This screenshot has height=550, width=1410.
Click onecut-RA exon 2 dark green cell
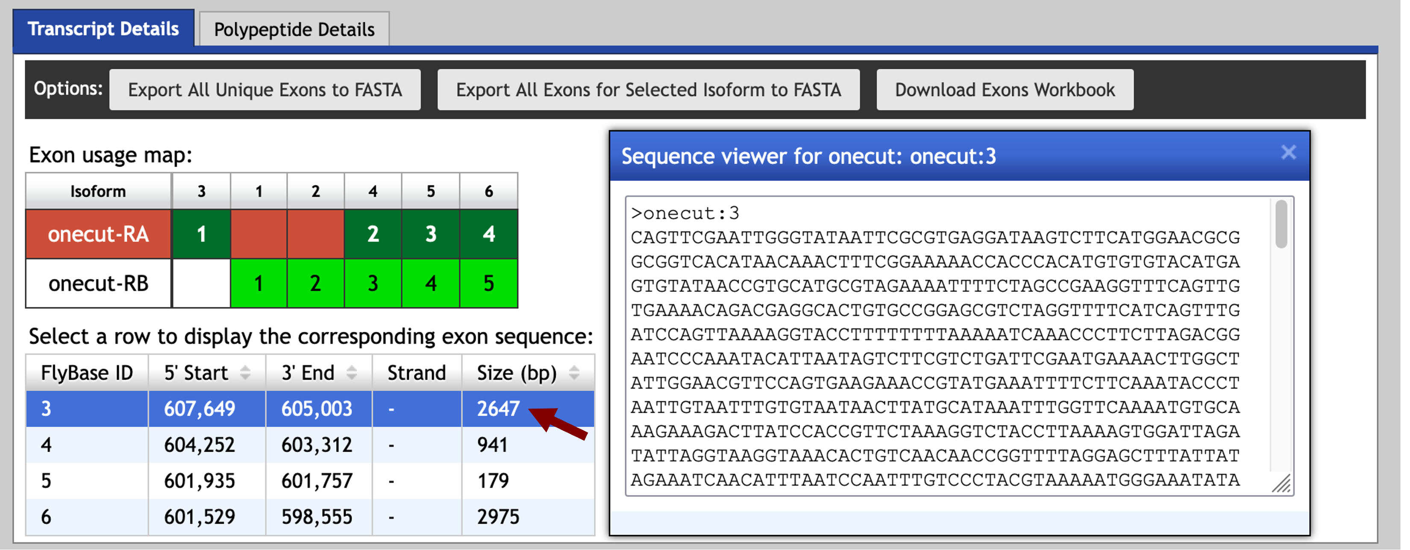coord(373,234)
